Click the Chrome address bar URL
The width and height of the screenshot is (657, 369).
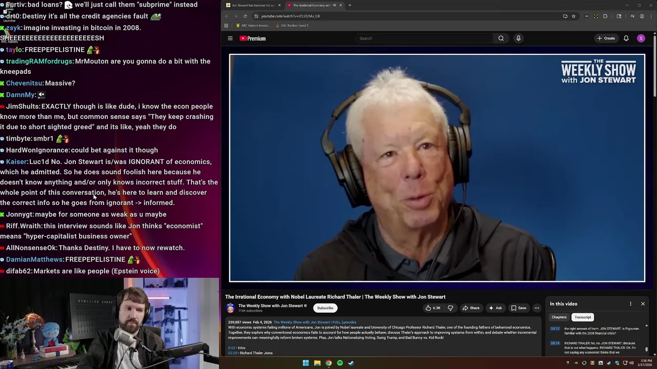(290, 16)
